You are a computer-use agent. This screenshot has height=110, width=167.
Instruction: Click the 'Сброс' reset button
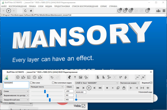[x=69, y=87]
